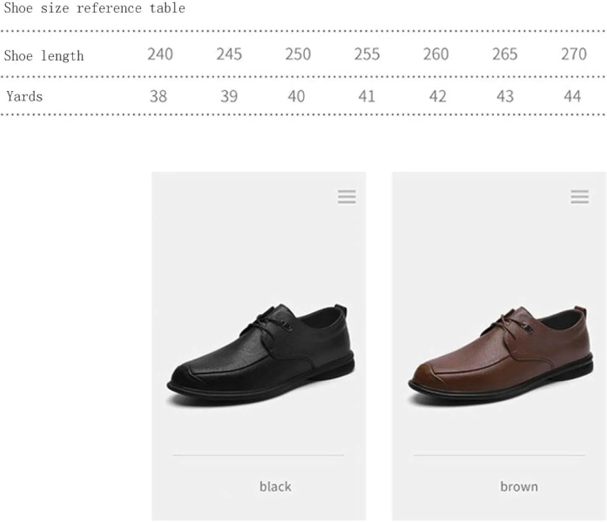Open hamburger menu on black shoe card
Screen dimensions: 607x522
[x=347, y=197]
